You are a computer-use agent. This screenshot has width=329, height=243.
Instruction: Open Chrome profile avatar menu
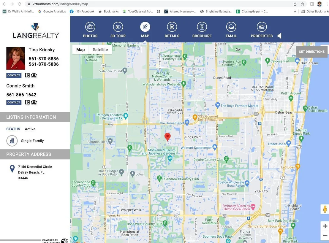pos(319,4)
